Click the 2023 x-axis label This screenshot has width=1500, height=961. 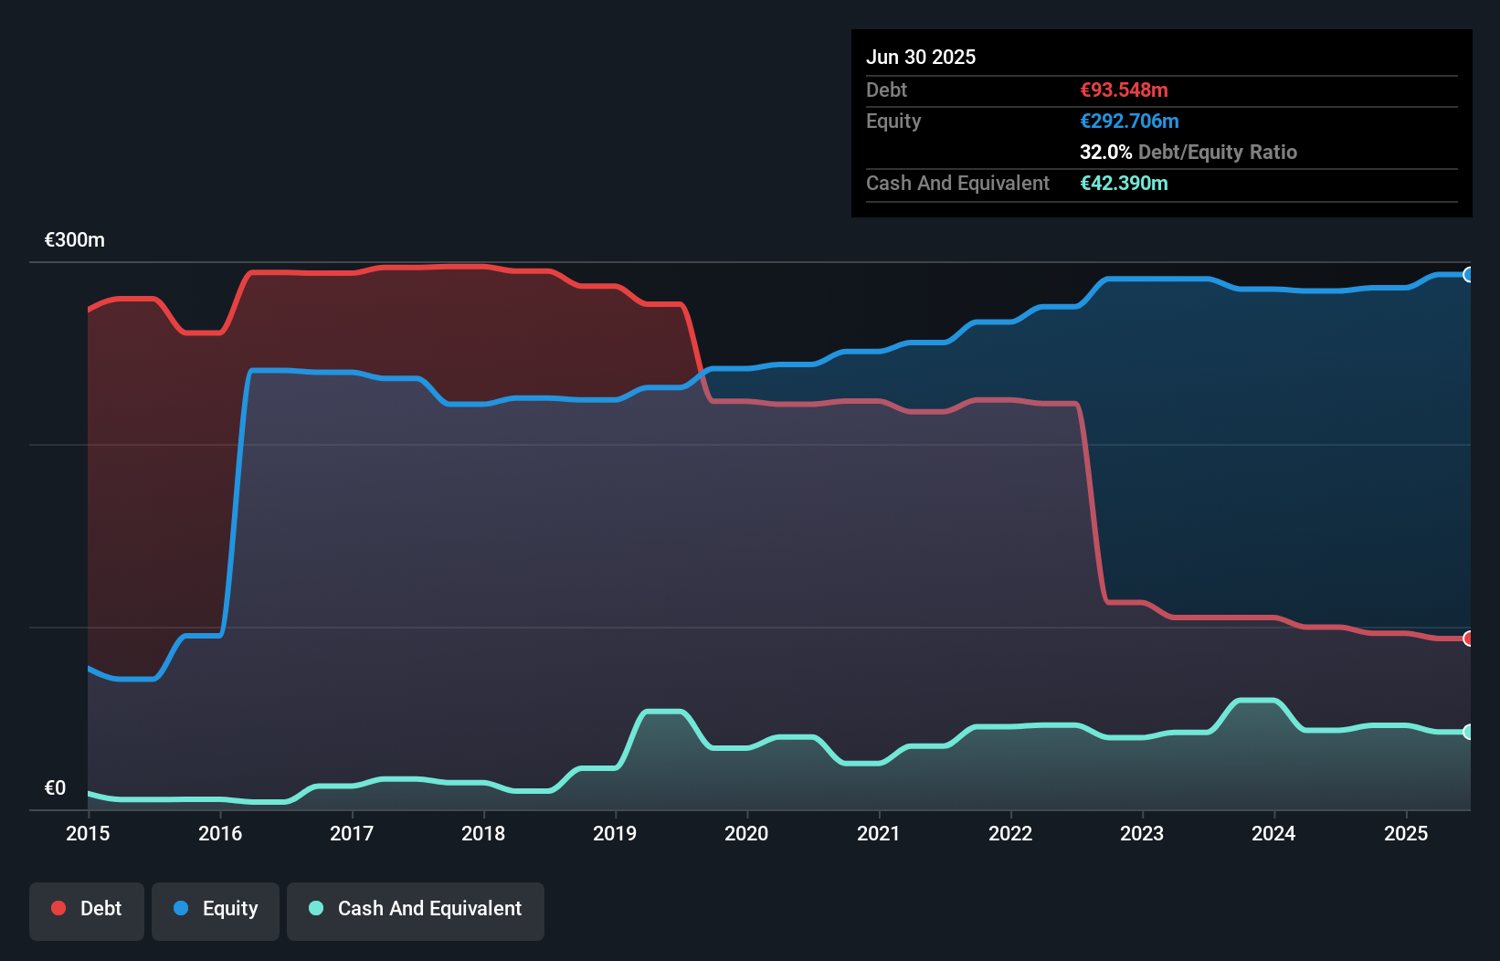pos(1142,833)
